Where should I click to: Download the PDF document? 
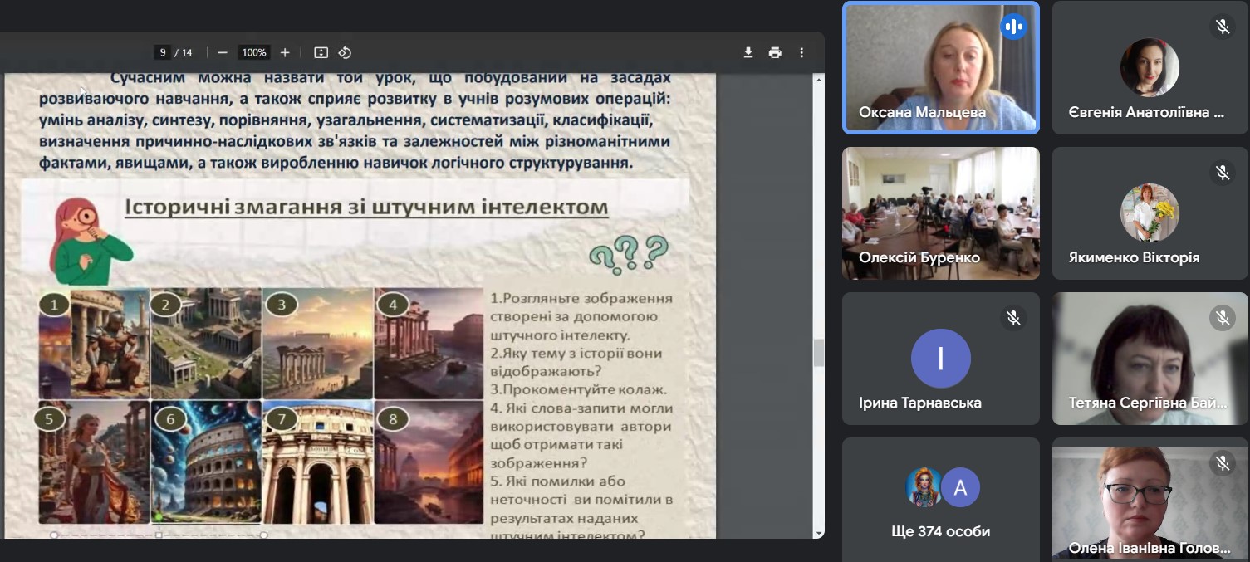pyautogui.click(x=748, y=52)
